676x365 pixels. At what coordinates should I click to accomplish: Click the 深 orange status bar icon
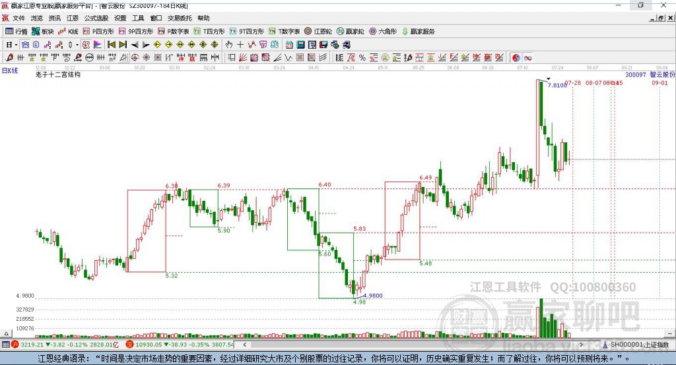[x=130, y=345]
